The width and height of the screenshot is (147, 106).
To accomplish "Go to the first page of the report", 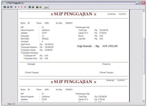I will (x=16, y=7).
